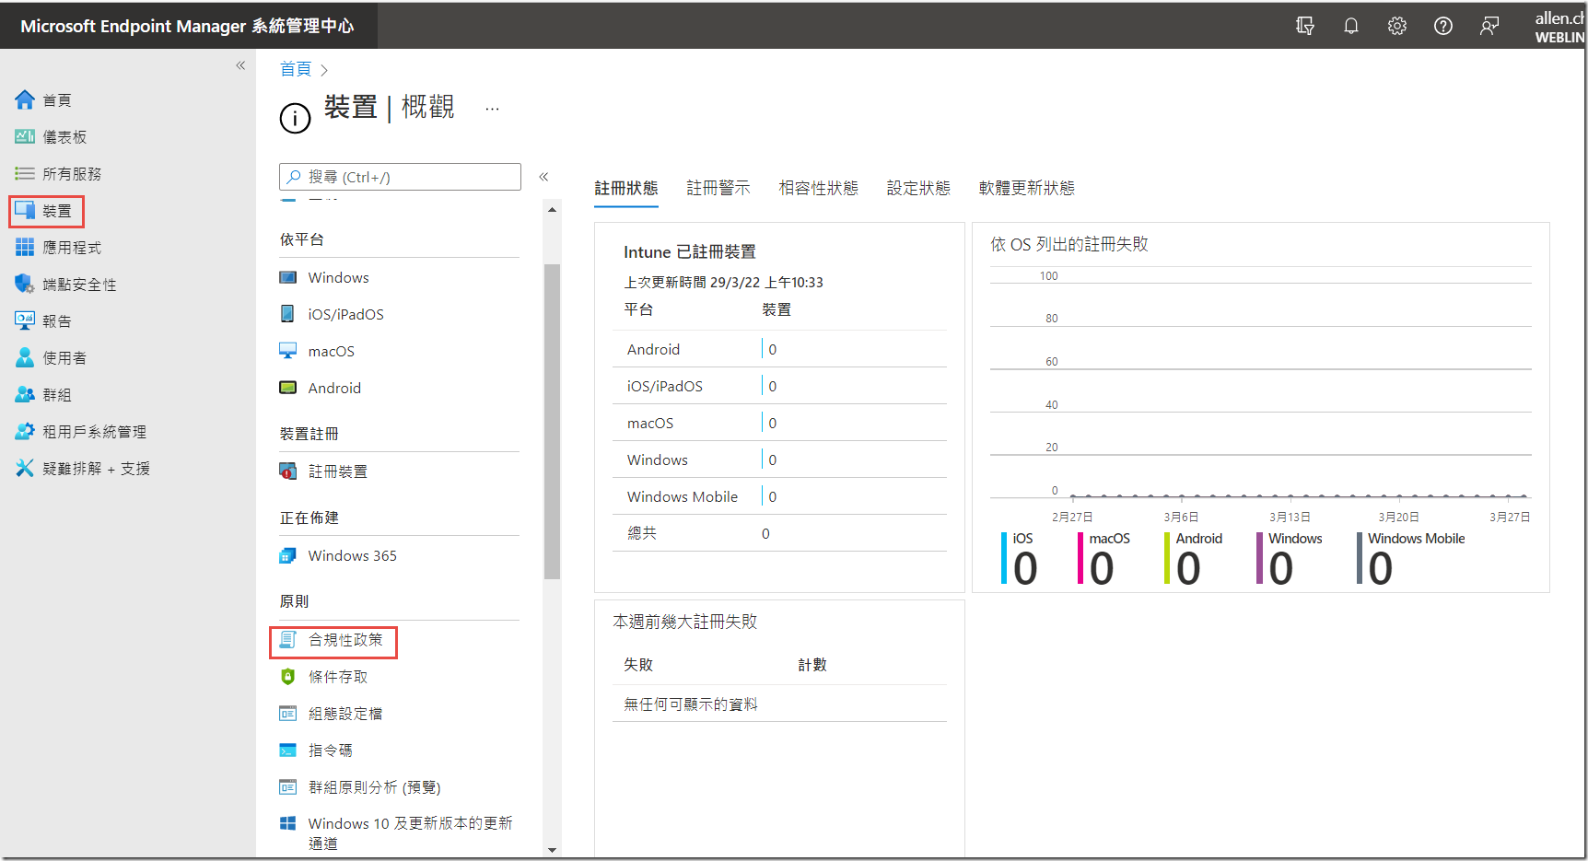Click the overview info icon beside title

pos(295,118)
